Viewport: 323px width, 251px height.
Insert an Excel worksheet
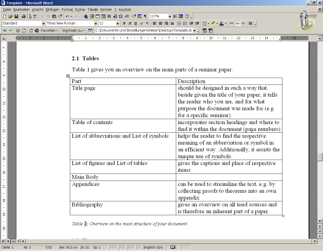103,16
